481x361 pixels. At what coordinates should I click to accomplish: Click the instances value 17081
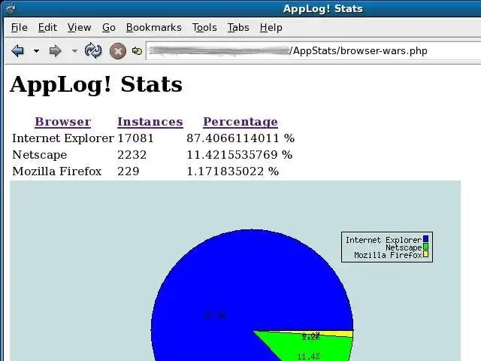(135, 138)
